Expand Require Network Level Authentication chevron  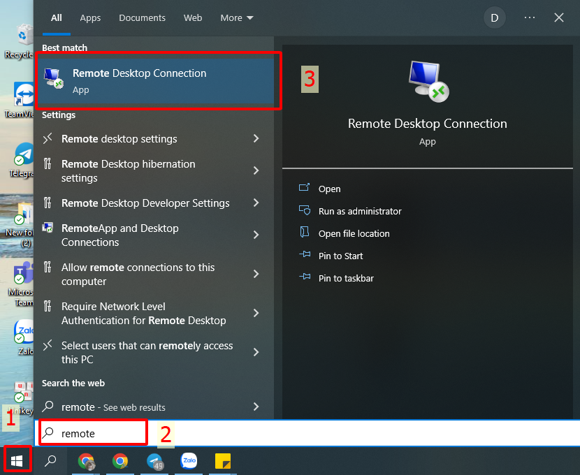pyautogui.click(x=256, y=313)
